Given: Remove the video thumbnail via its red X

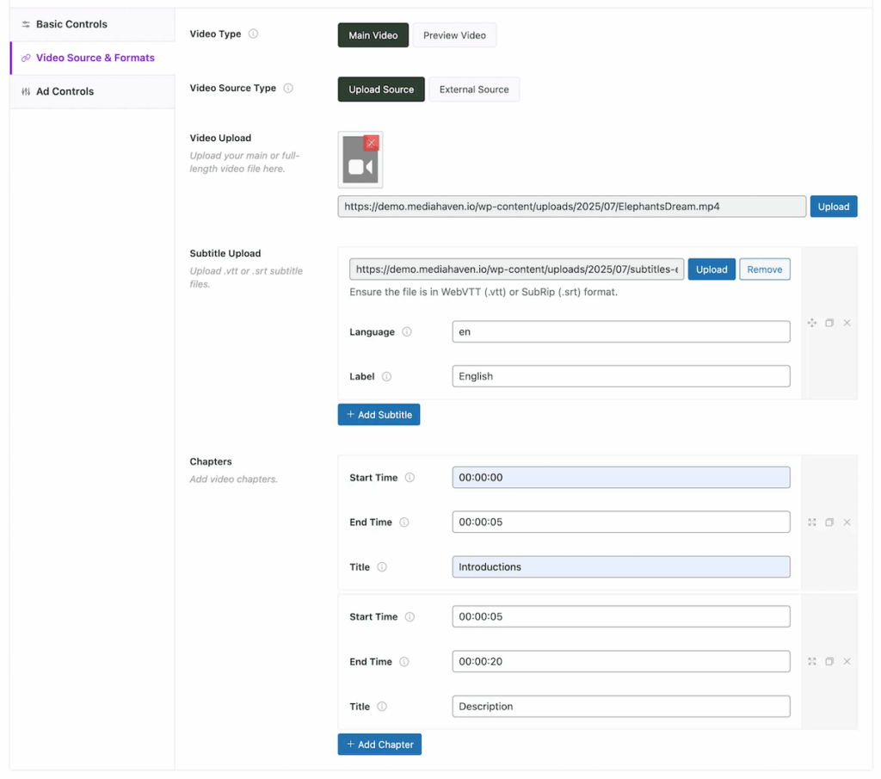Looking at the screenshot, I should 373,144.
